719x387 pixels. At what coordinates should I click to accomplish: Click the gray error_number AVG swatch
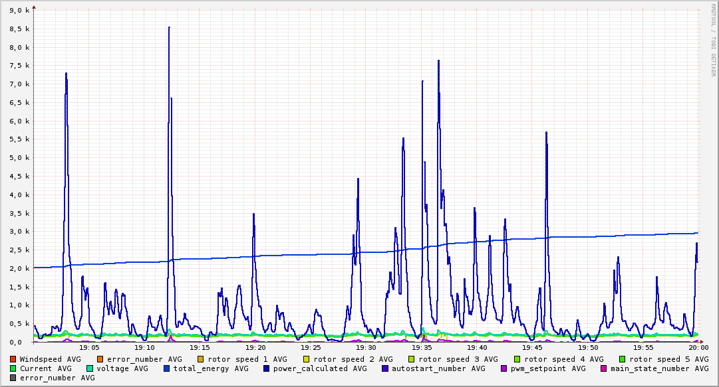[x=13, y=378]
